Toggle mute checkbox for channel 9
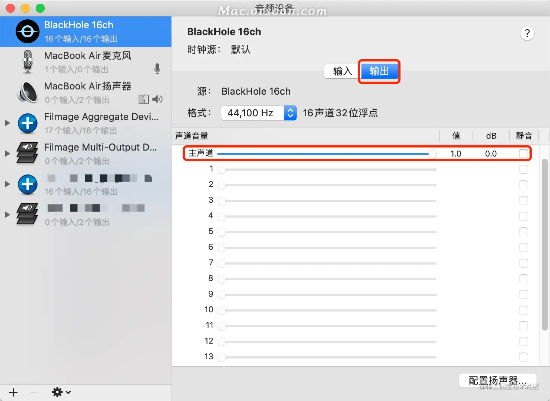550x401 pixels. point(524,294)
